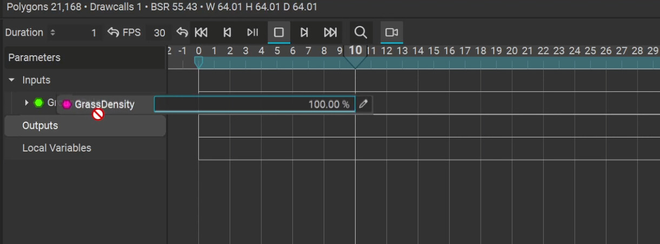
Task: Click the magnifier search icon
Action: click(x=361, y=32)
